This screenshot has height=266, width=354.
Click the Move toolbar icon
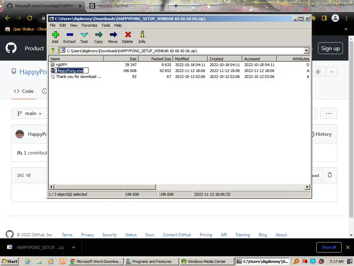point(113,37)
